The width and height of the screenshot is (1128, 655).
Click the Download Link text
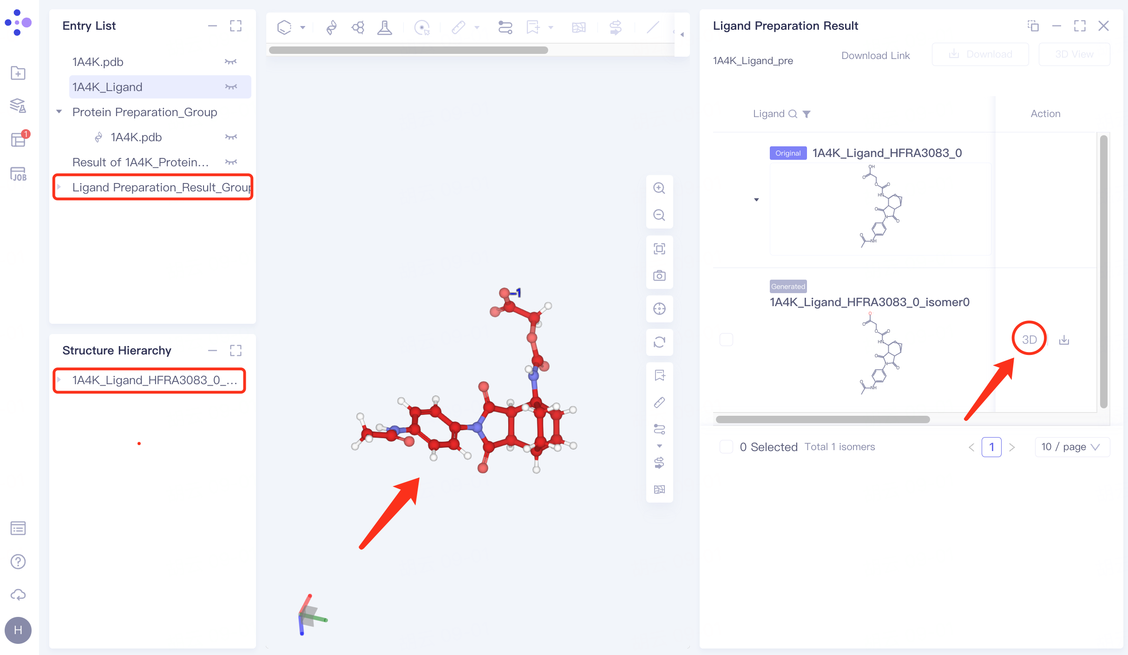(875, 55)
